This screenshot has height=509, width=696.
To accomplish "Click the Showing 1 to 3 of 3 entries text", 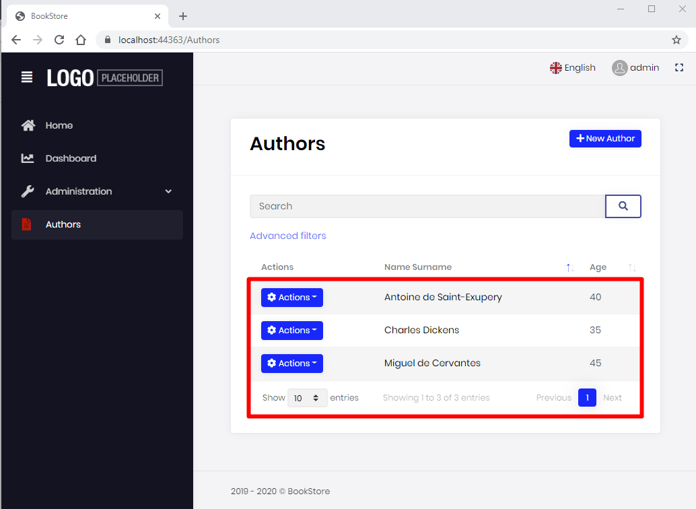I will [x=436, y=397].
